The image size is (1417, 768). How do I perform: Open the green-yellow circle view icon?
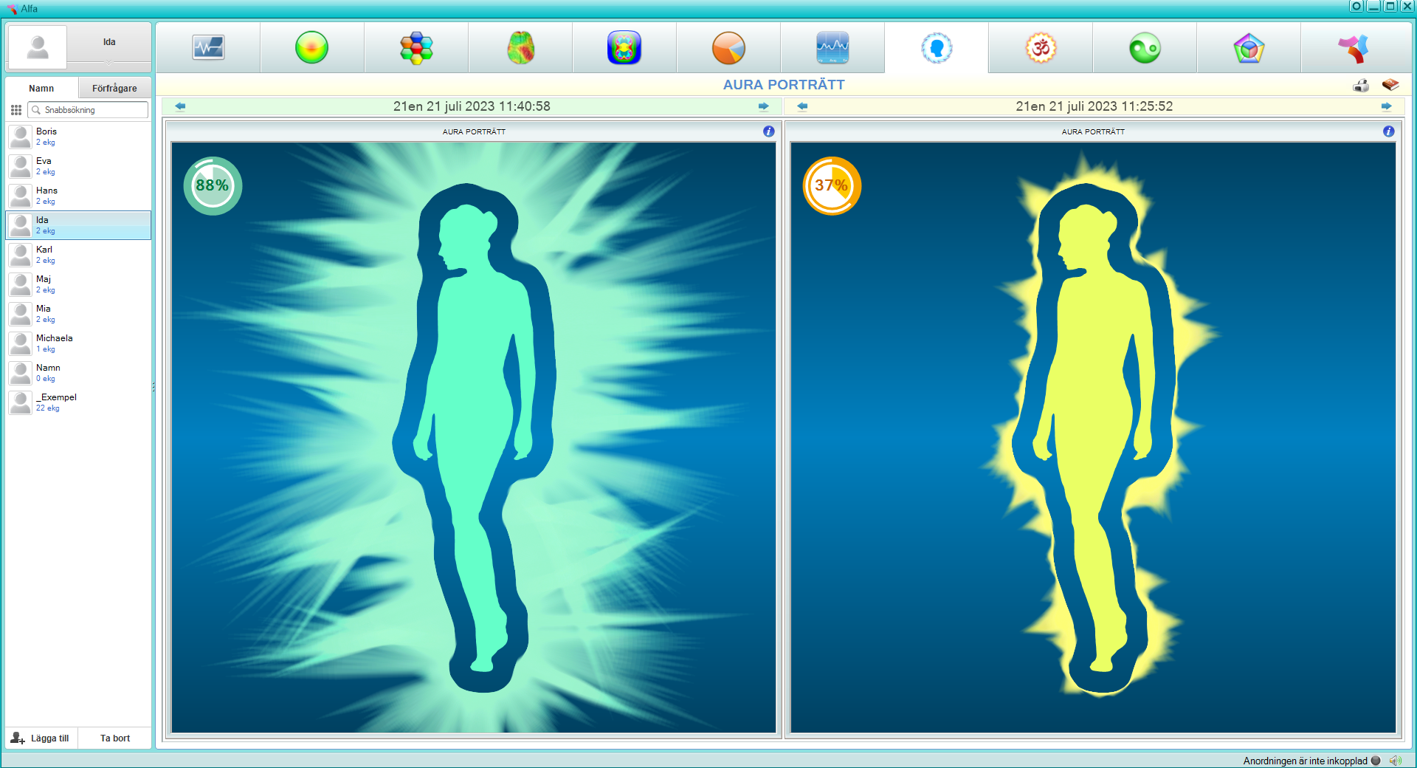[311, 48]
